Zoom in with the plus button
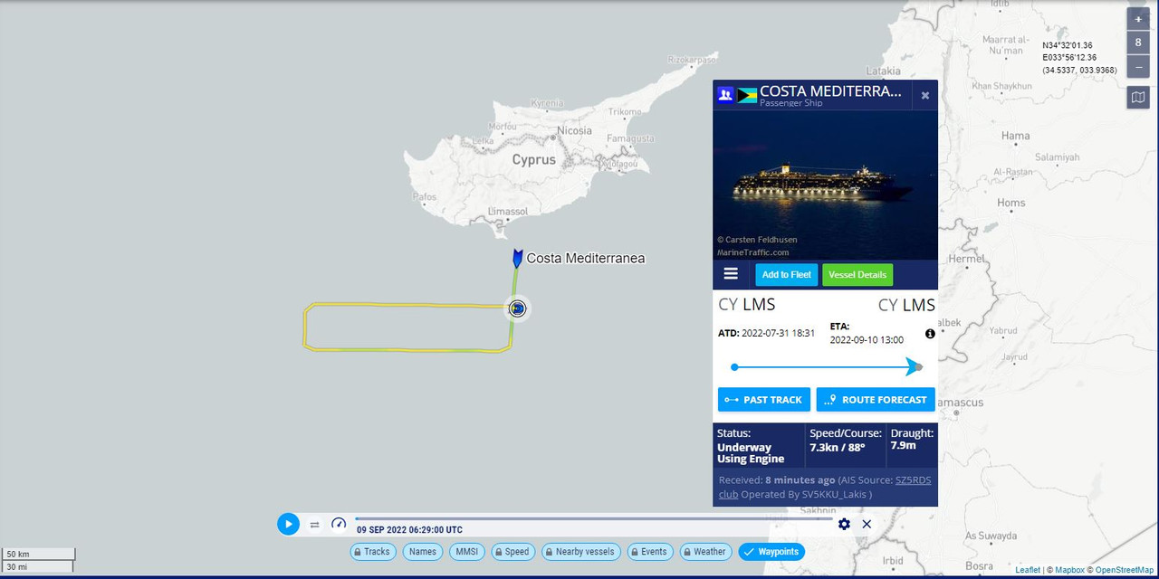Viewport: 1159px width, 579px height. click(1138, 19)
